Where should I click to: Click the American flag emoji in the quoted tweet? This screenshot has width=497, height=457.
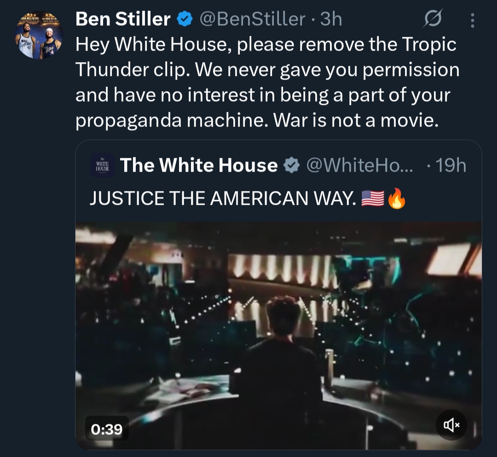click(373, 199)
